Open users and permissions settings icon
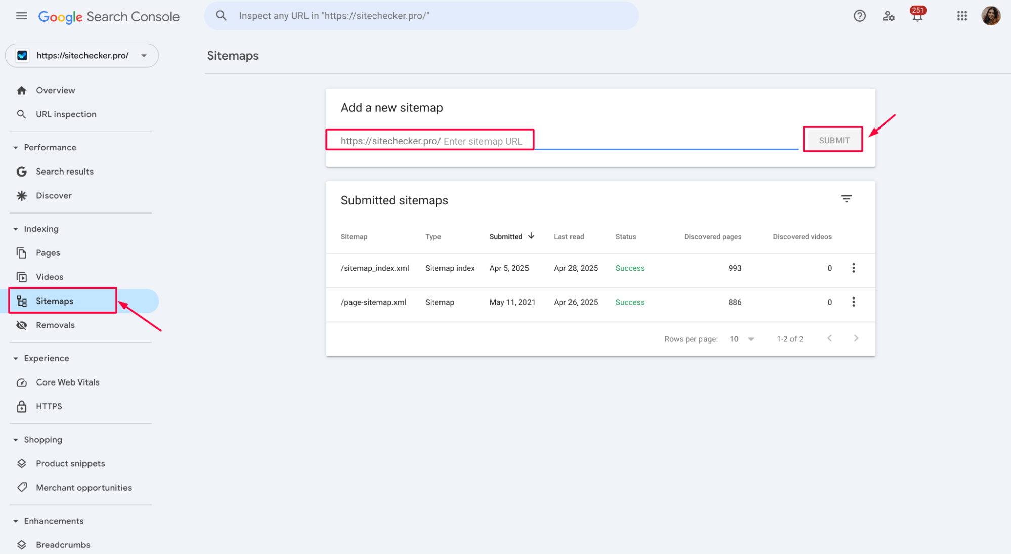 pyautogui.click(x=888, y=16)
